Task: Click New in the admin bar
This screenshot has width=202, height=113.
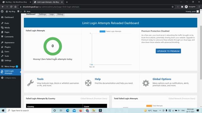Action: [27, 11]
